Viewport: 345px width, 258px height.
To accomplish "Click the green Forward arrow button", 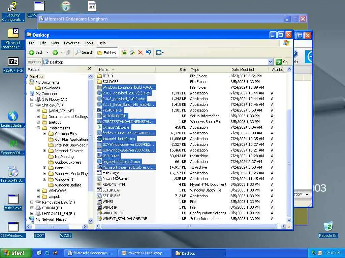I will pyautogui.click(x=55, y=52).
